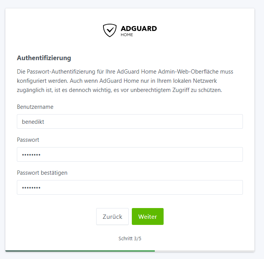The image size is (264, 259).
Task: Click the gray unfilled progress bar segment
Action: point(205,251)
